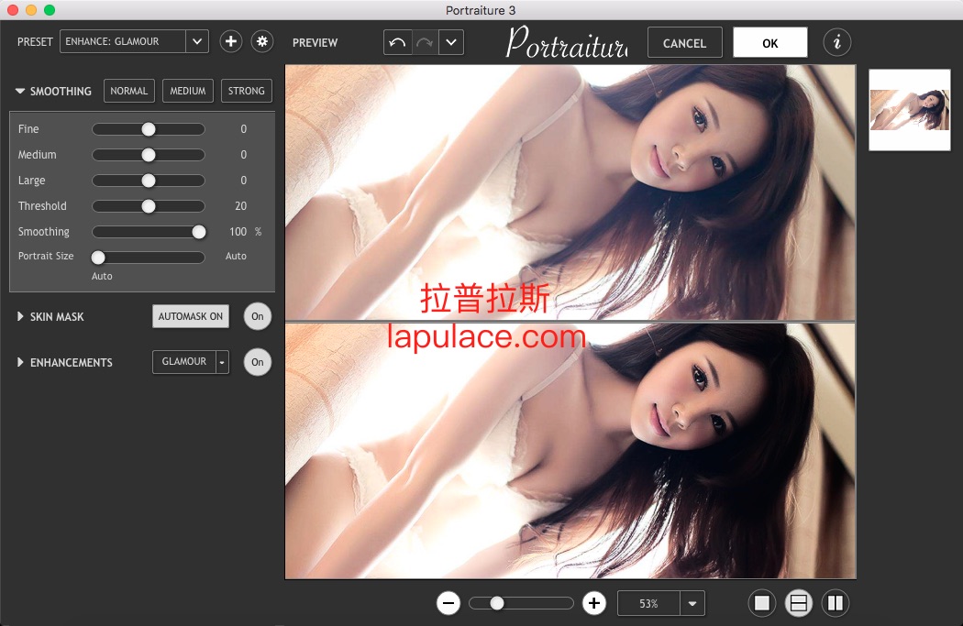This screenshot has width=963, height=626.
Task: Zoom in with the plus icon
Action: click(594, 603)
